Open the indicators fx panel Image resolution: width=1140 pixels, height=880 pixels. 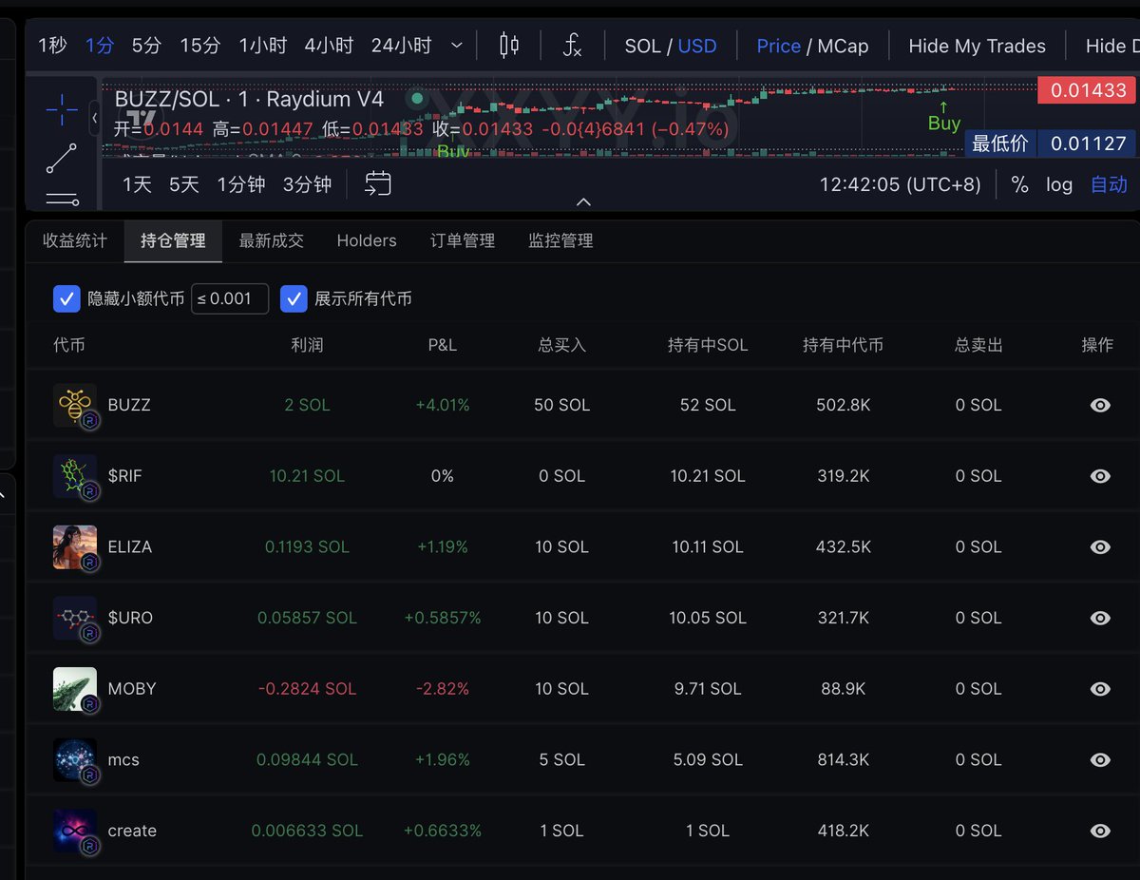point(572,45)
